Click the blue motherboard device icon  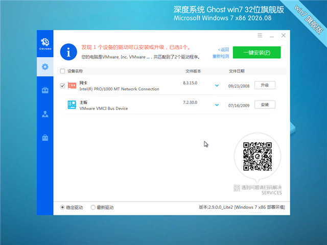pyautogui.click(x=72, y=105)
